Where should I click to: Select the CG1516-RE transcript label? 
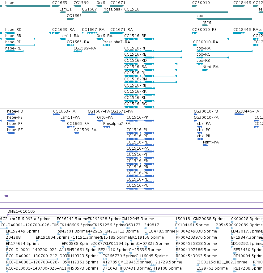135,54
